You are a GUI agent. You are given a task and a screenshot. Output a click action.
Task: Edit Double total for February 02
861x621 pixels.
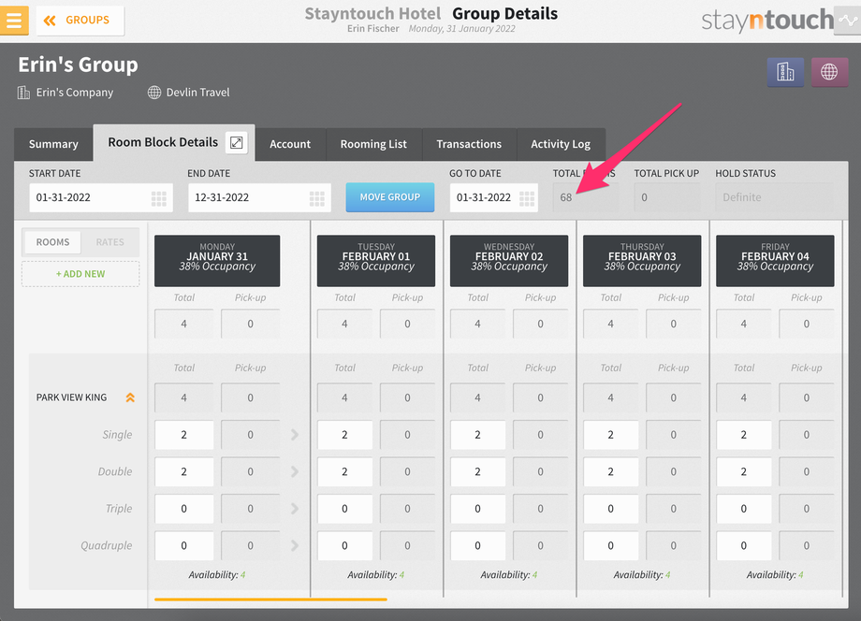click(477, 471)
